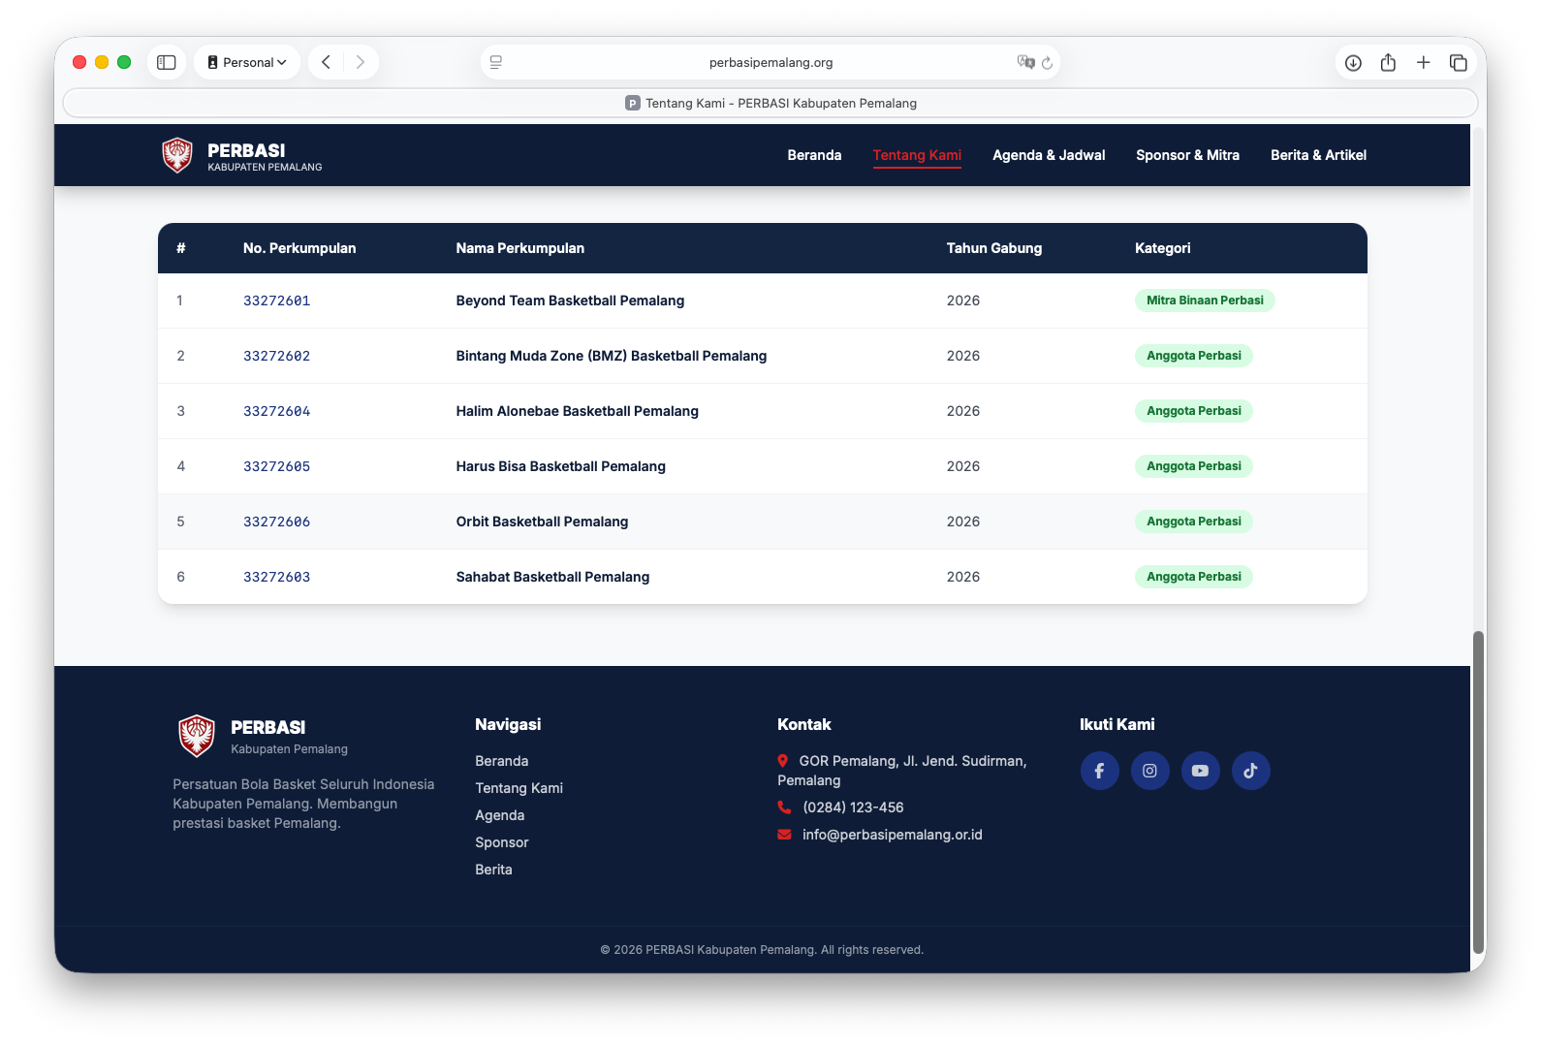Click the Nama Perkumpulan column header

coord(519,248)
